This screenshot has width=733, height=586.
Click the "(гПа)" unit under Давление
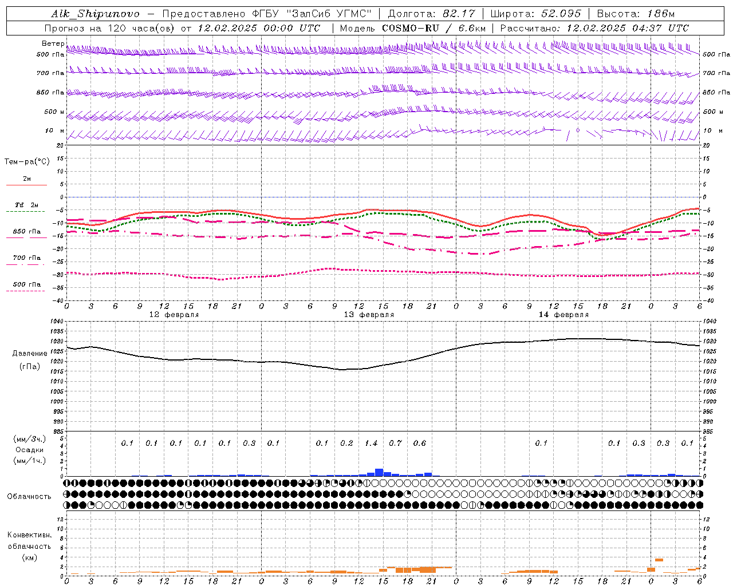30,366
